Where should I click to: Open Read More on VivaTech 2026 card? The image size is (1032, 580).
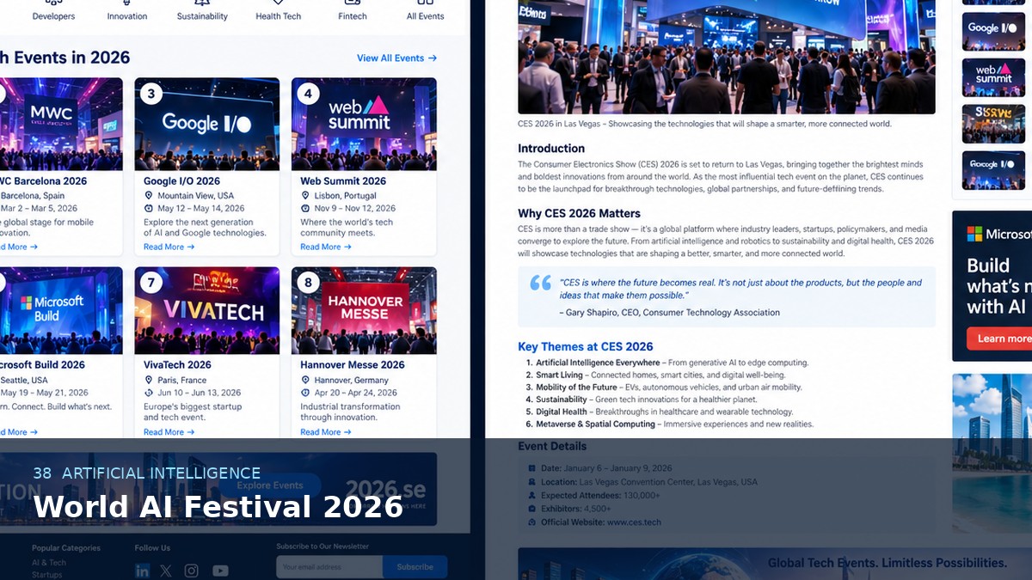click(x=169, y=432)
